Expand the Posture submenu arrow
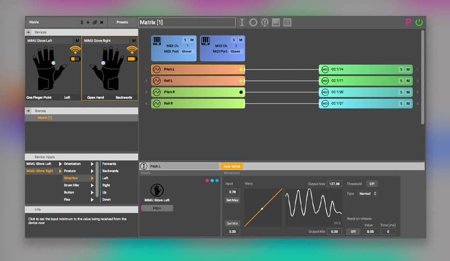This screenshot has width=450, height=261. (x=92, y=171)
